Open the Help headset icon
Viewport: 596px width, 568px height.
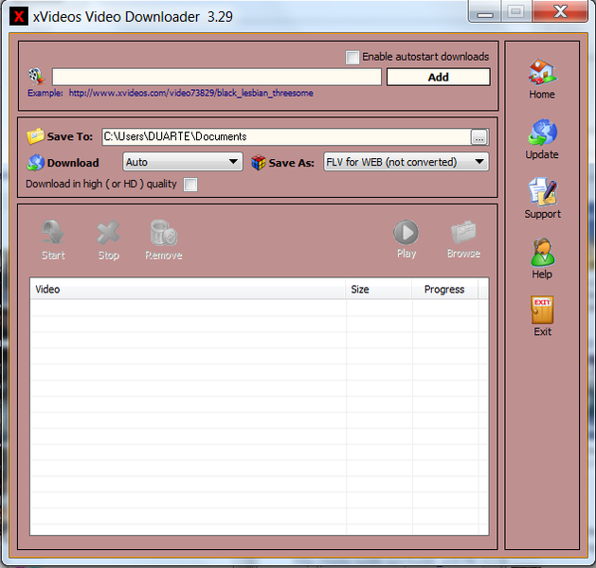542,252
